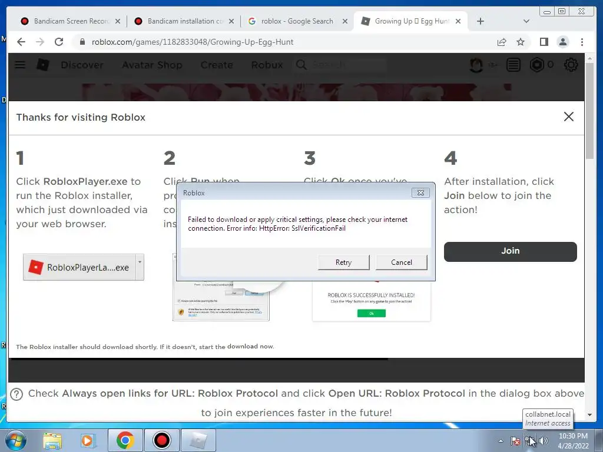The width and height of the screenshot is (603, 452).
Task: Toggle the Chrome side panel
Action: [544, 42]
